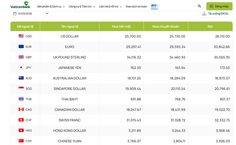Open the date picker showing 12/09/2026
This screenshot has width=236, height=145.
[x=31, y=14]
